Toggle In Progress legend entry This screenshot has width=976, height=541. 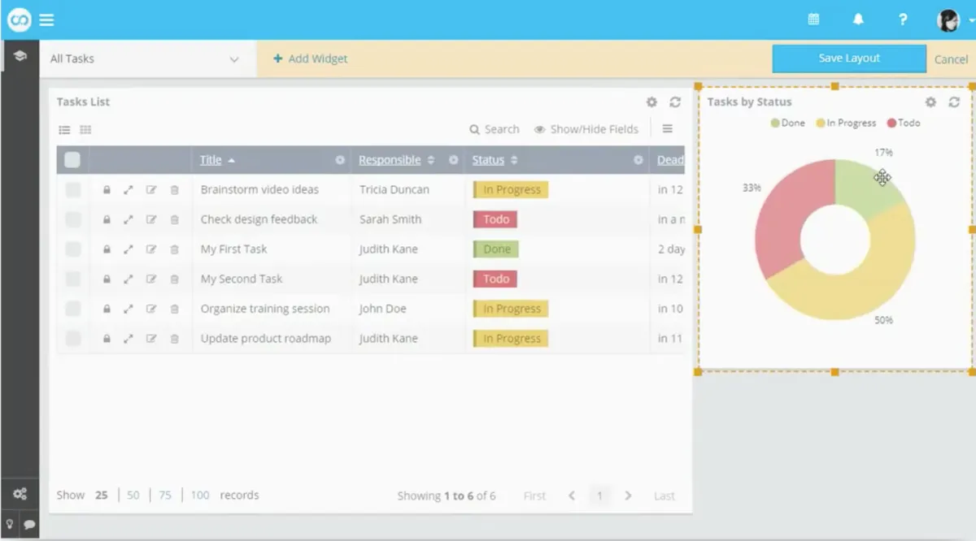point(846,123)
